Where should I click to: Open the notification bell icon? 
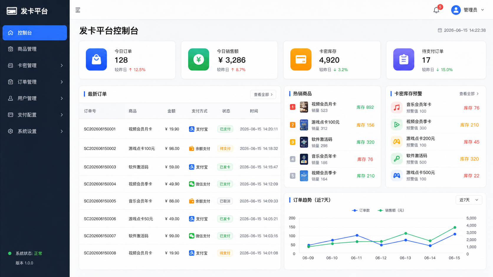(436, 10)
